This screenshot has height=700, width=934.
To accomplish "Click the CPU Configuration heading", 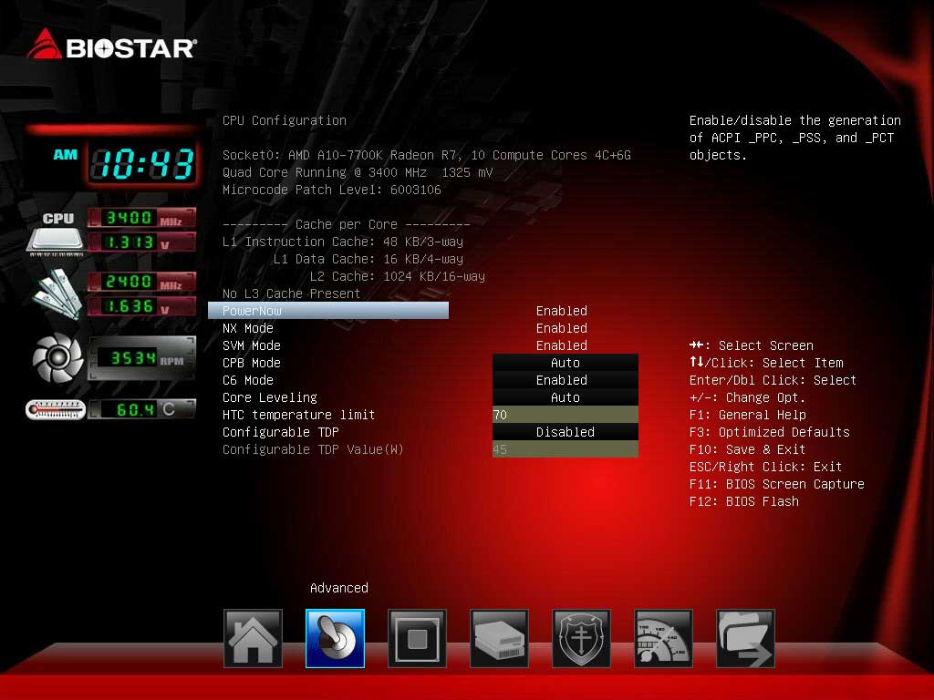I will 285,120.
